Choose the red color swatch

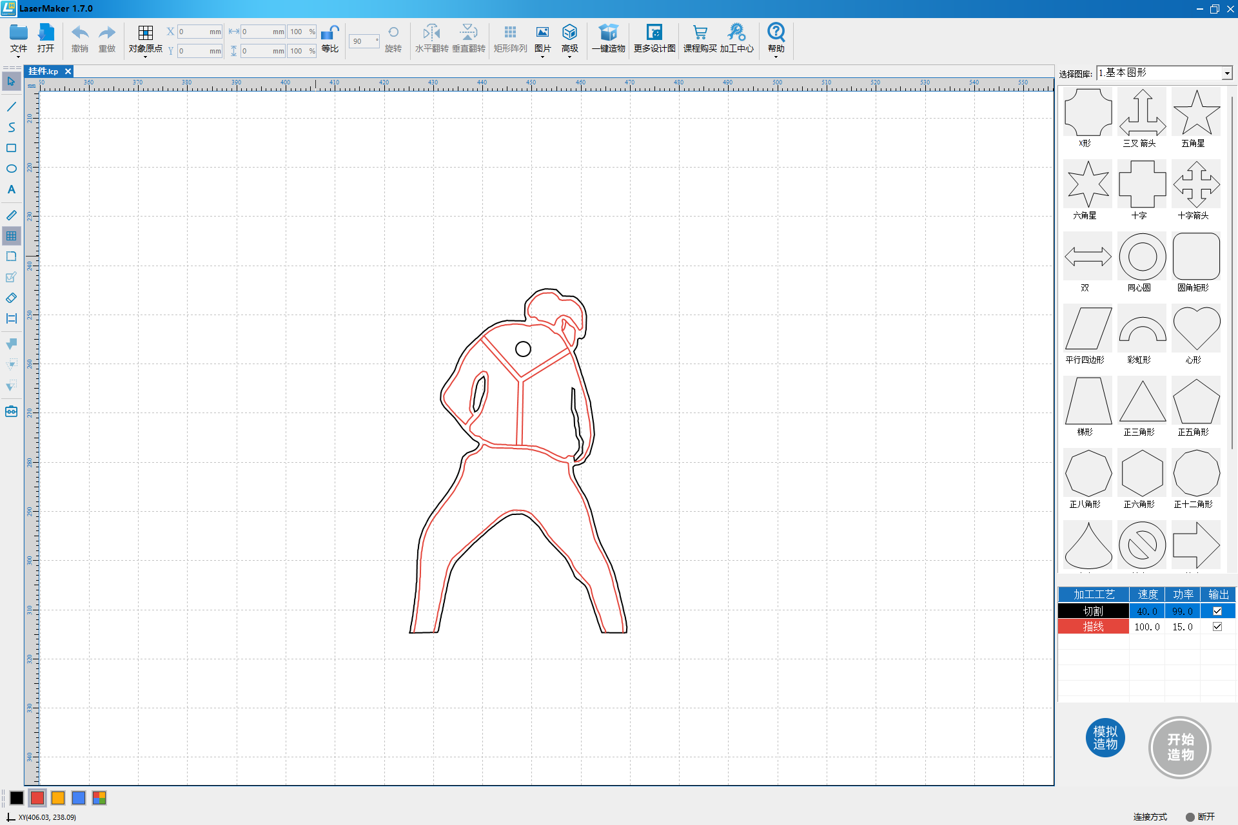pos(37,798)
